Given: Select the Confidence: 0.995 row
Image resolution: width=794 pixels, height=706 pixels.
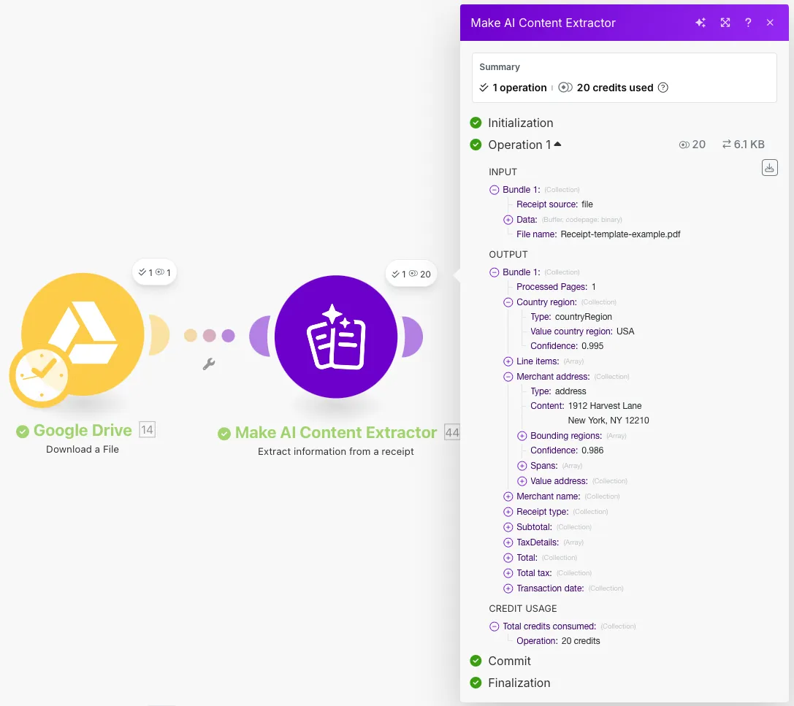Looking at the screenshot, I should click(x=567, y=346).
